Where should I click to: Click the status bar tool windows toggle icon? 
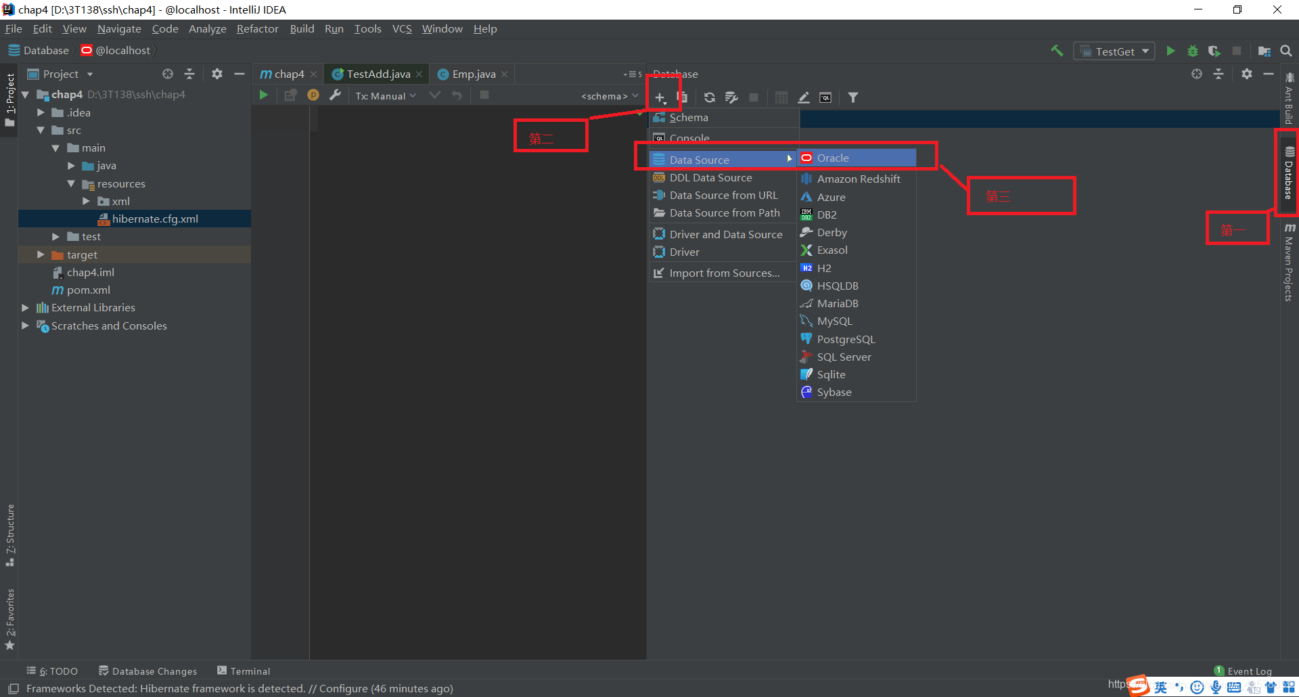click(13, 688)
